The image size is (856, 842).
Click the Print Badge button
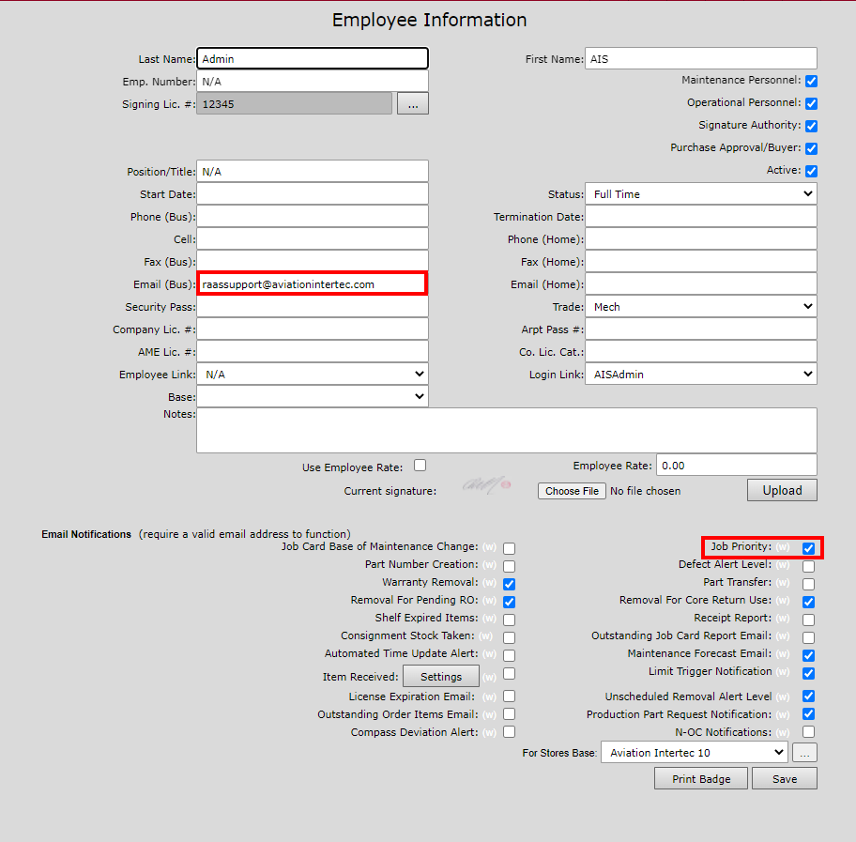pos(701,779)
